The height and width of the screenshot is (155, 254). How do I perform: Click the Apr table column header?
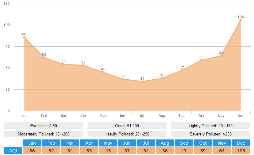pyautogui.click(x=89, y=143)
